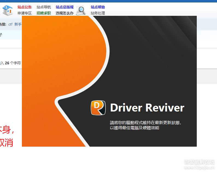Click the blue bar at the top of the page

click(x=109, y=1)
